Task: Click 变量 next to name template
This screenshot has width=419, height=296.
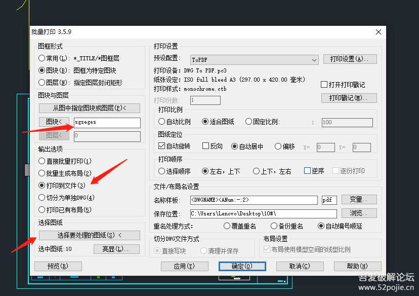Action: coord(359,200)
